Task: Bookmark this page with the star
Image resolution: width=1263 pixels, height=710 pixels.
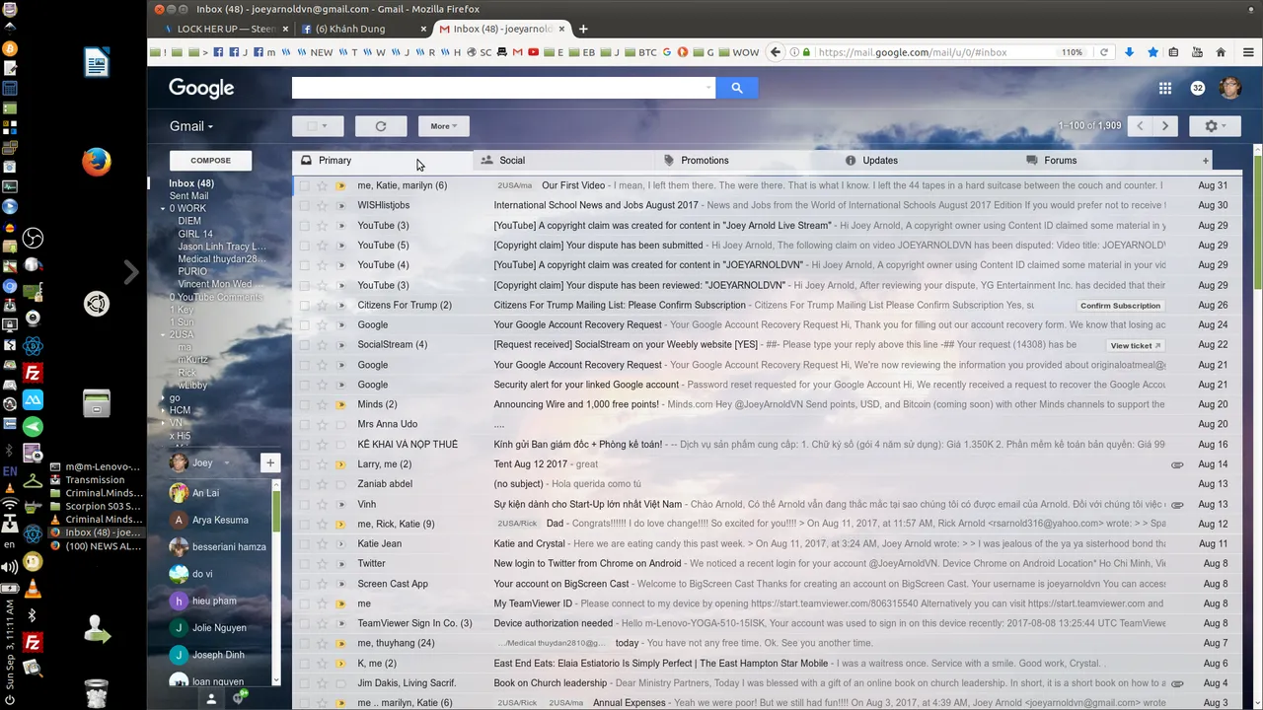Action: click(x=1152, y=52)
